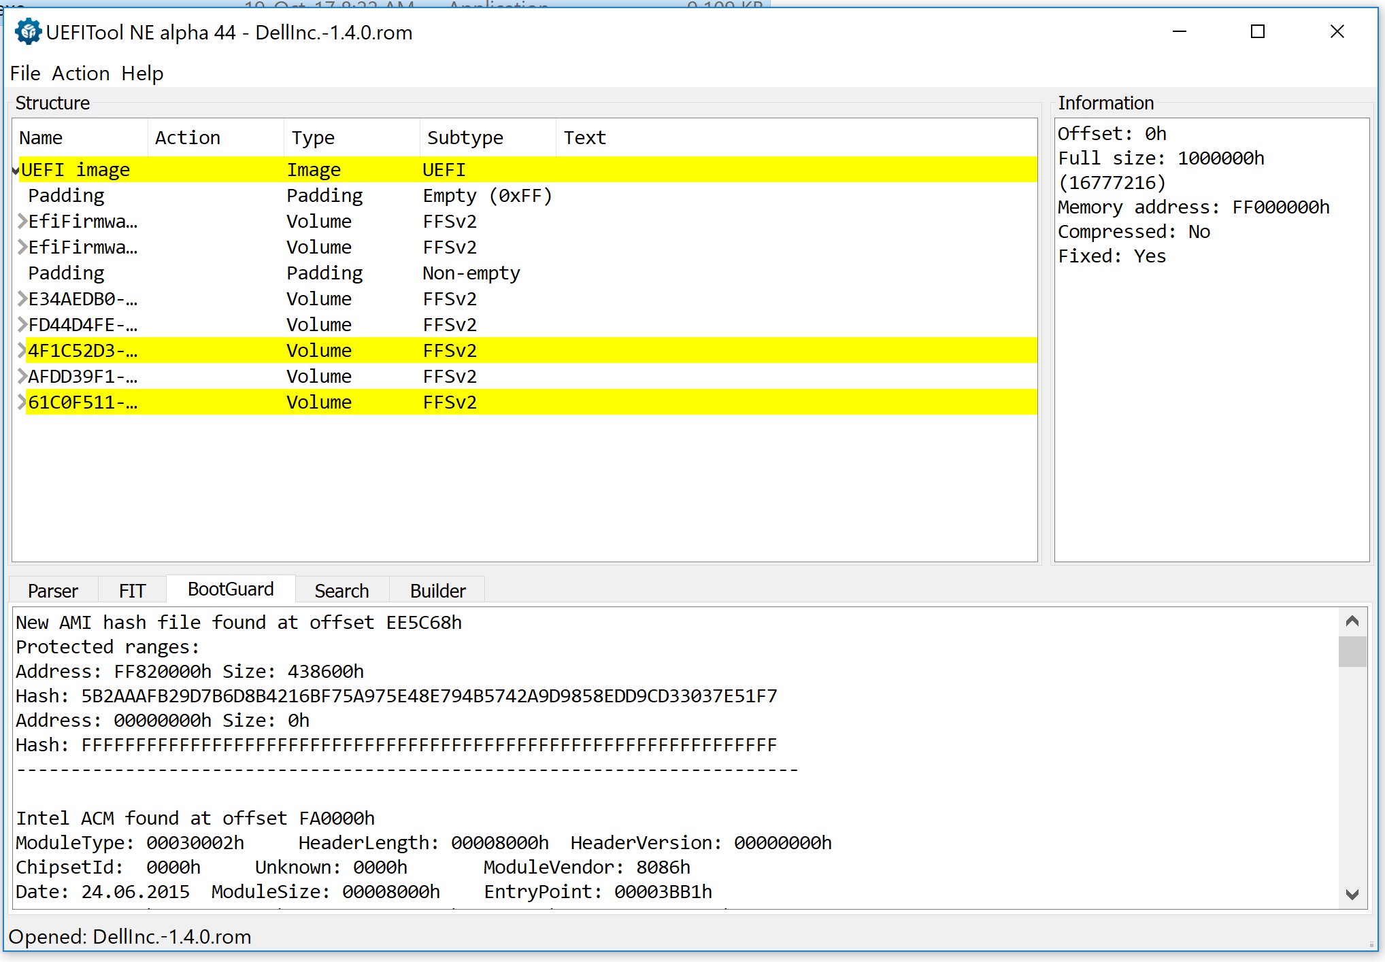Image resolution: width=1385 pixels, height=962 pixels.
Task: Open the File menu
Action: (25, 73)
